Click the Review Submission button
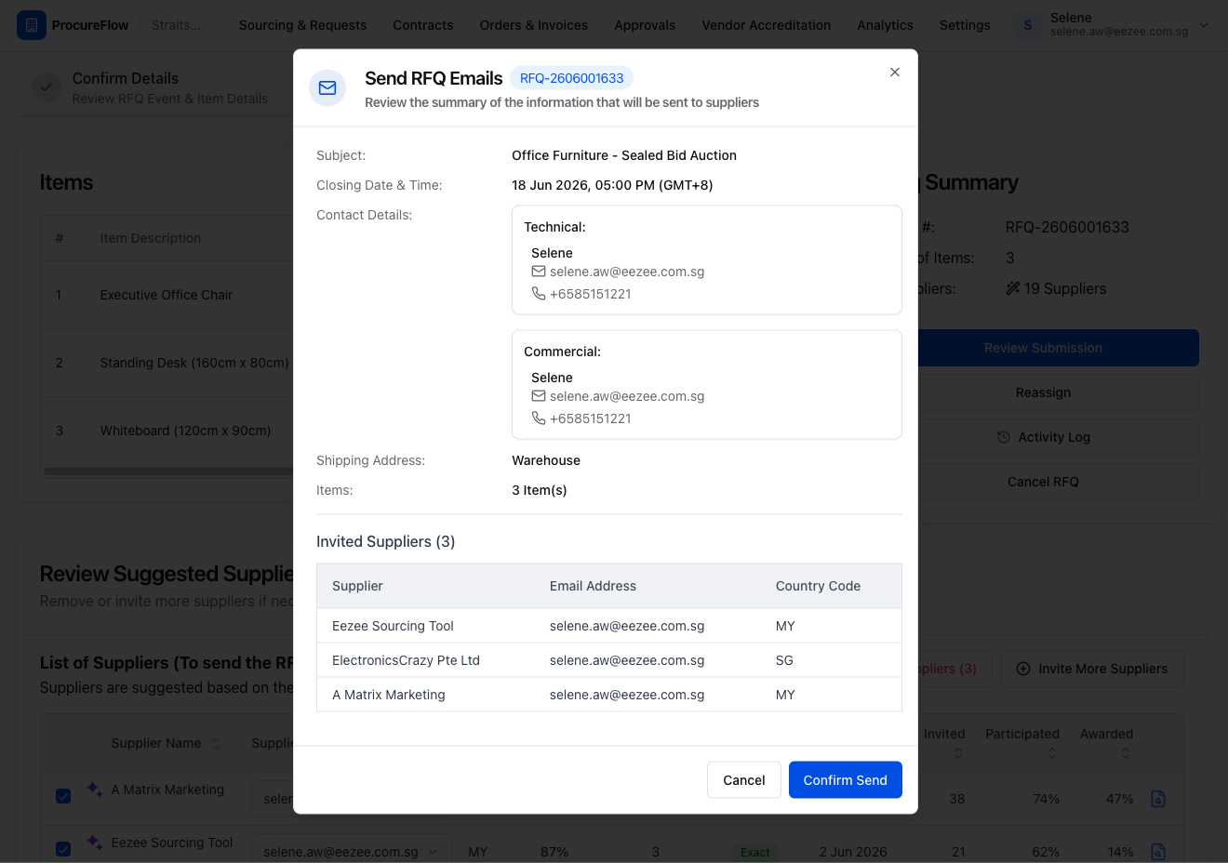This screenshot has height=863, width=1228. coord(1043,348)
